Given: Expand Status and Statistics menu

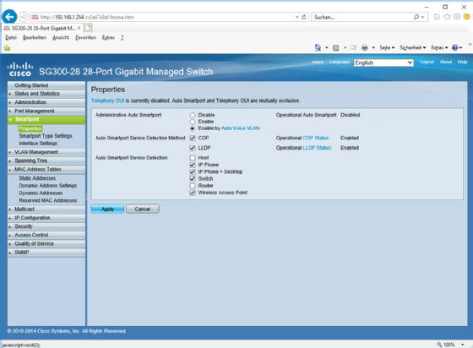Looking at the screenshot, I should point(46,94).
